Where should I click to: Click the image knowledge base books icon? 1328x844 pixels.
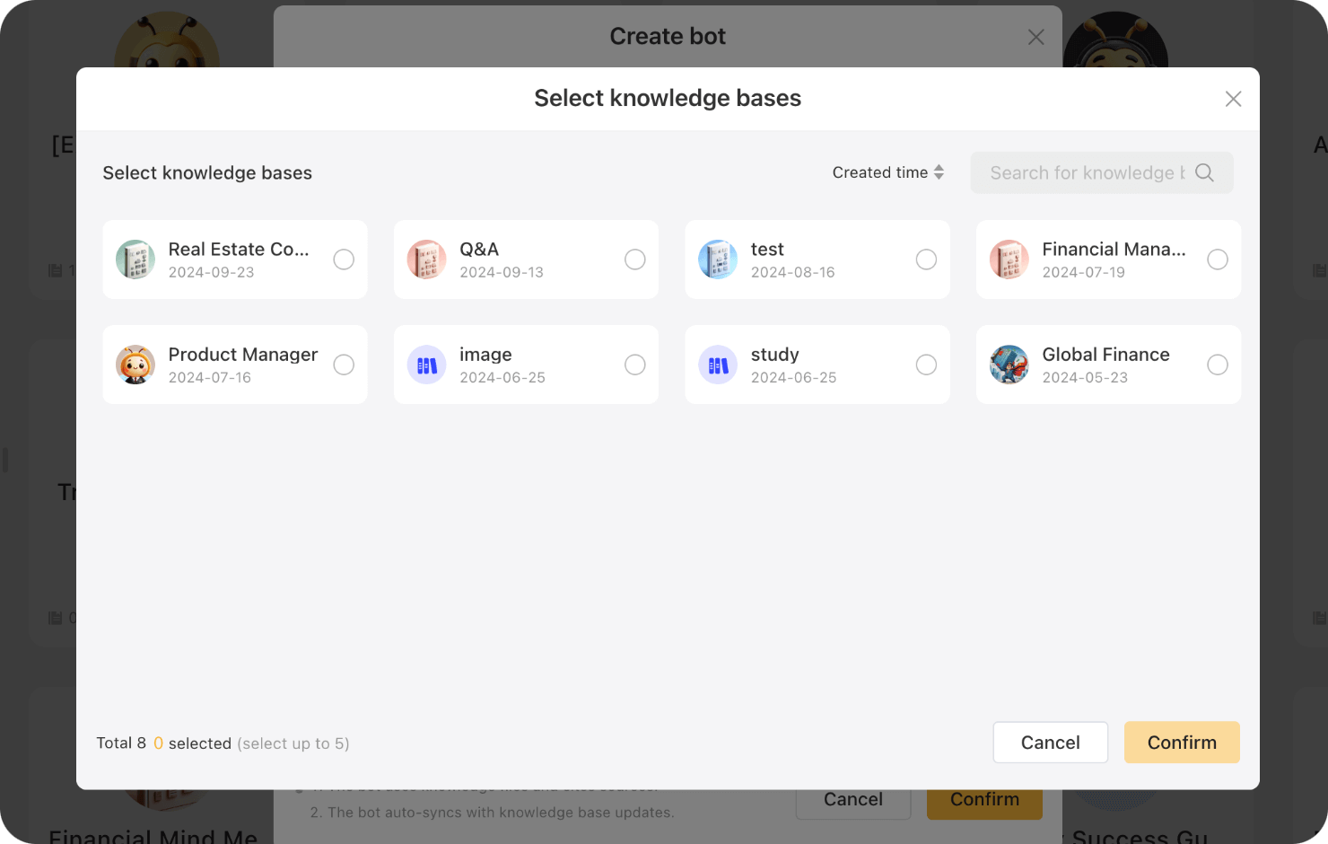click(426, 365)
